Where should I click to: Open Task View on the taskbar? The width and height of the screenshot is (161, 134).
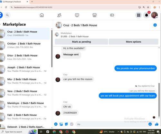pyautogui.click(x=41, y=132)
